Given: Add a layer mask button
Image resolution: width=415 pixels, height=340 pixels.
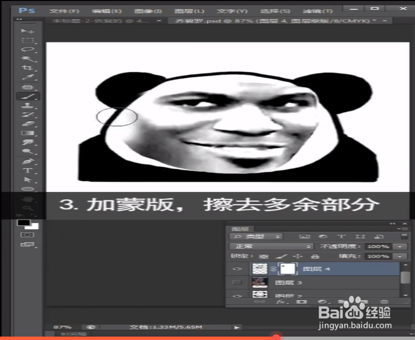Looking at the screenshot, I should point(301,302).
